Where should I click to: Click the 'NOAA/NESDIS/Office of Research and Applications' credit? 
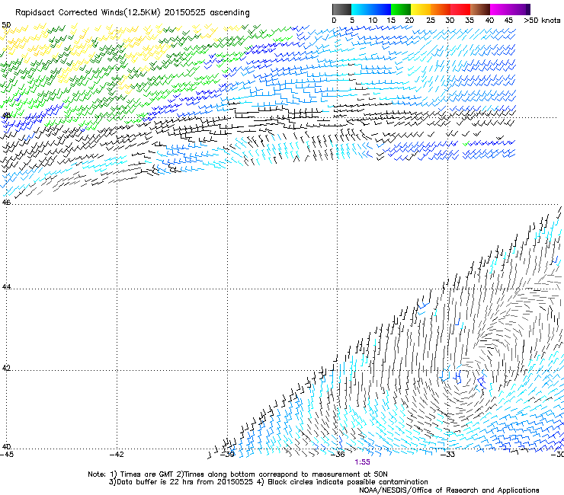[x=449, y=490]
